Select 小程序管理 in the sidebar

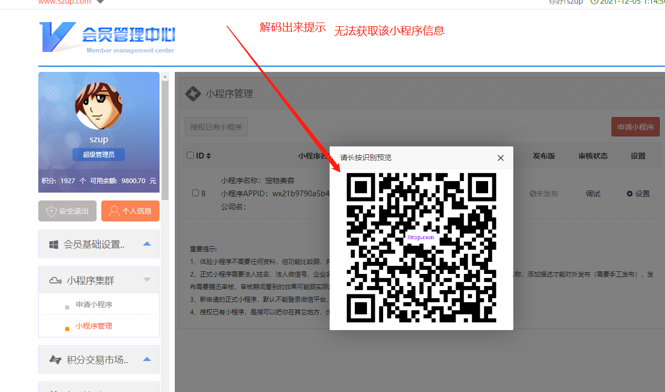click(94, 326)
